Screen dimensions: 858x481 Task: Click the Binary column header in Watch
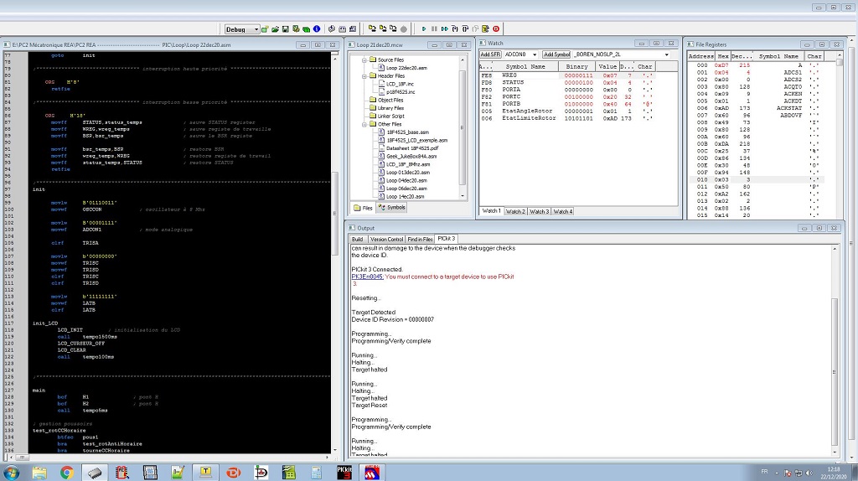[576, 67]
